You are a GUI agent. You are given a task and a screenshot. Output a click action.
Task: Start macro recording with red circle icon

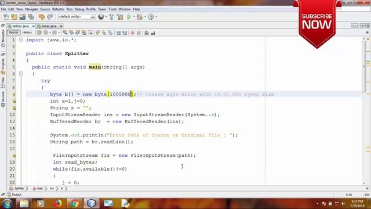(x=133, y=33)
